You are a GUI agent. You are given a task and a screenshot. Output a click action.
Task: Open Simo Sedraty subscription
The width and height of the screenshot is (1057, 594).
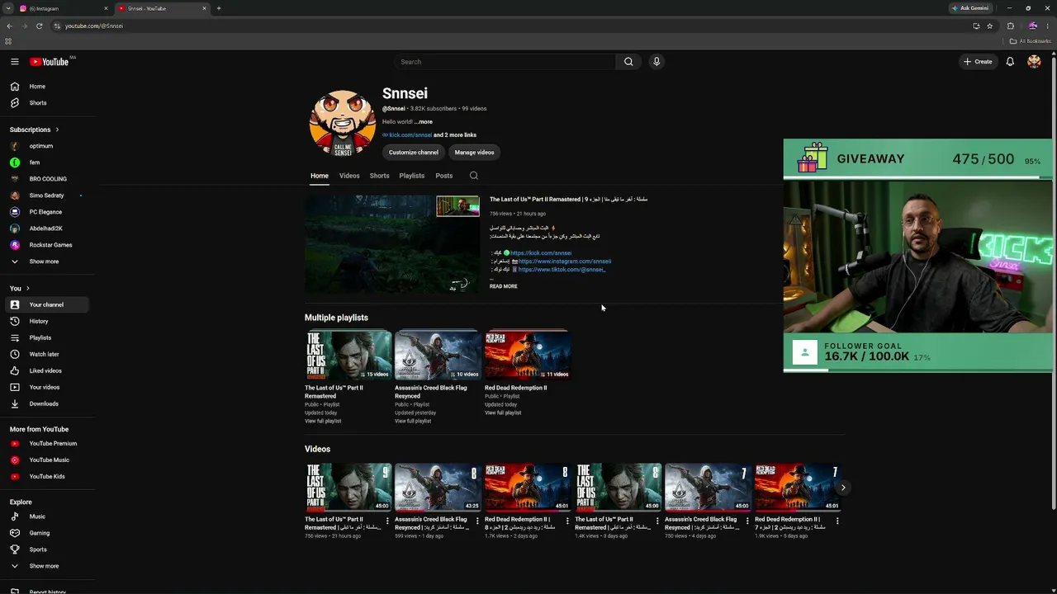click(45, 196)
